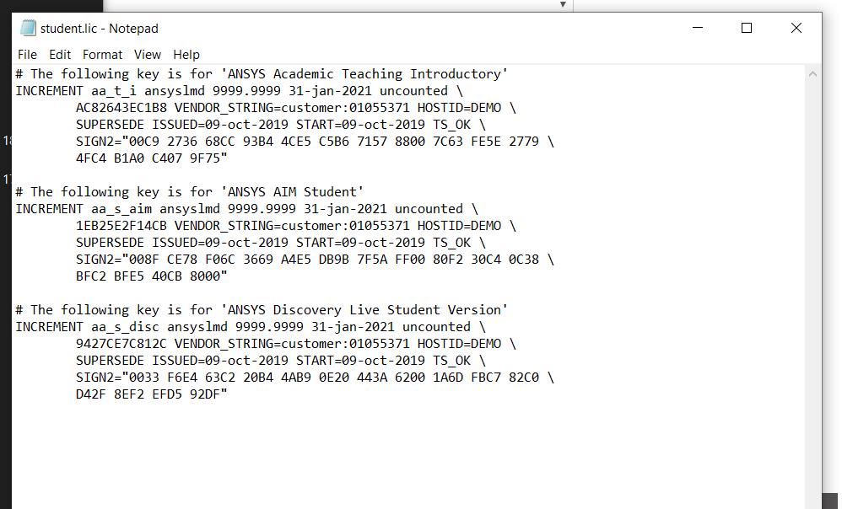842x509 pixels.
Task: Minimize the Notepad window
Action: (698, 28)
